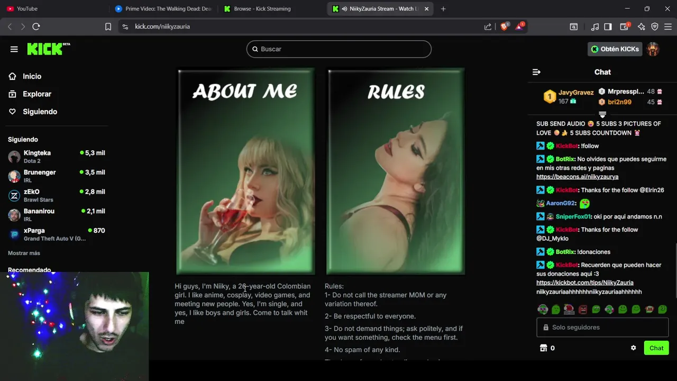Open the beacons.ai/niikyzaurya link in chat
The height and width of the screenshot is (381, 677).
click(577, 177)
